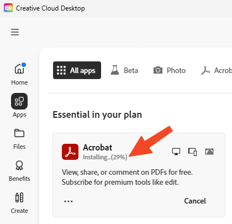Switch to the Photo category tab

pyautogui.click(x=170, y=70)
